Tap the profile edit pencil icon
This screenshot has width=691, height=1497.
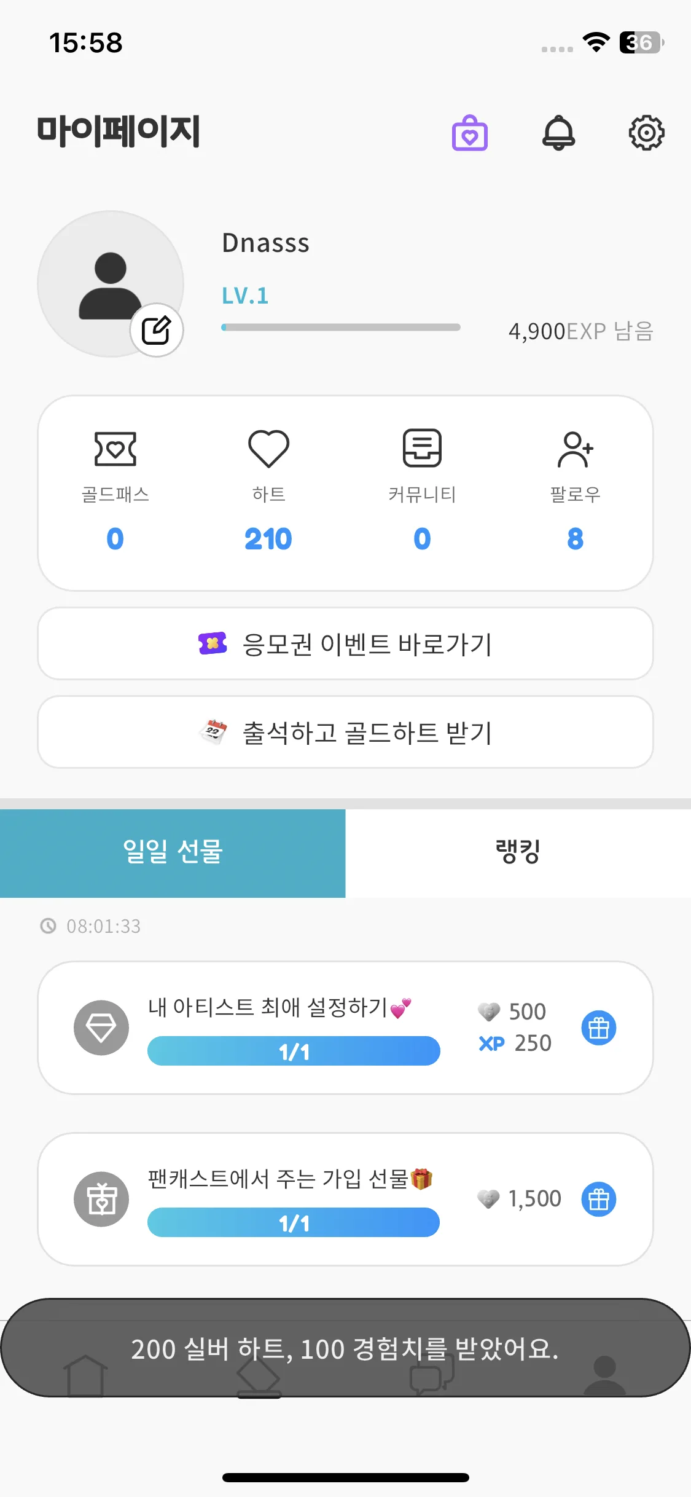pyautogui.click(x=157, y=330)
